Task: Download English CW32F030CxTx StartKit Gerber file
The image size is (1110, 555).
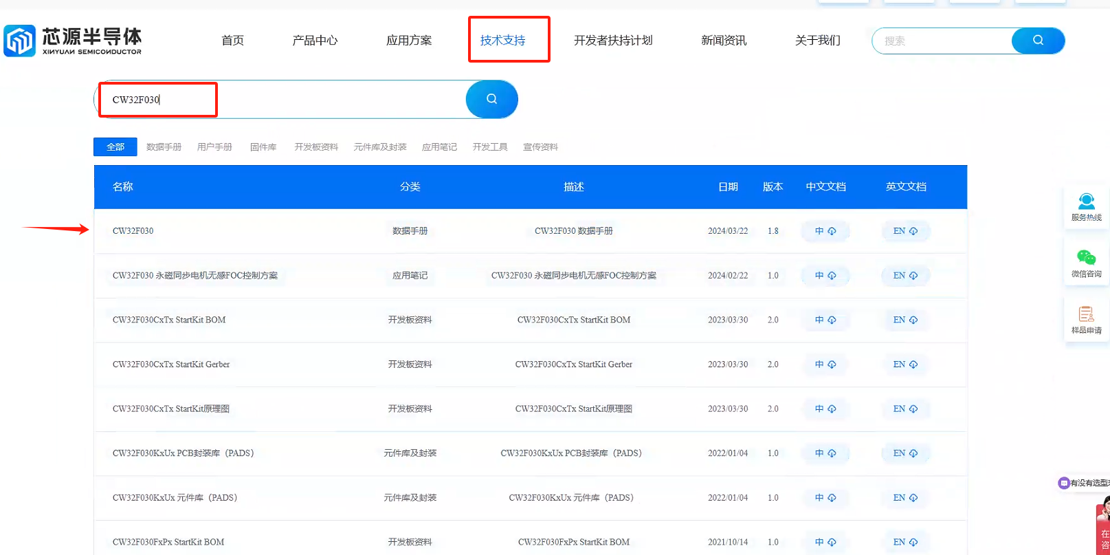Action: 906,364
